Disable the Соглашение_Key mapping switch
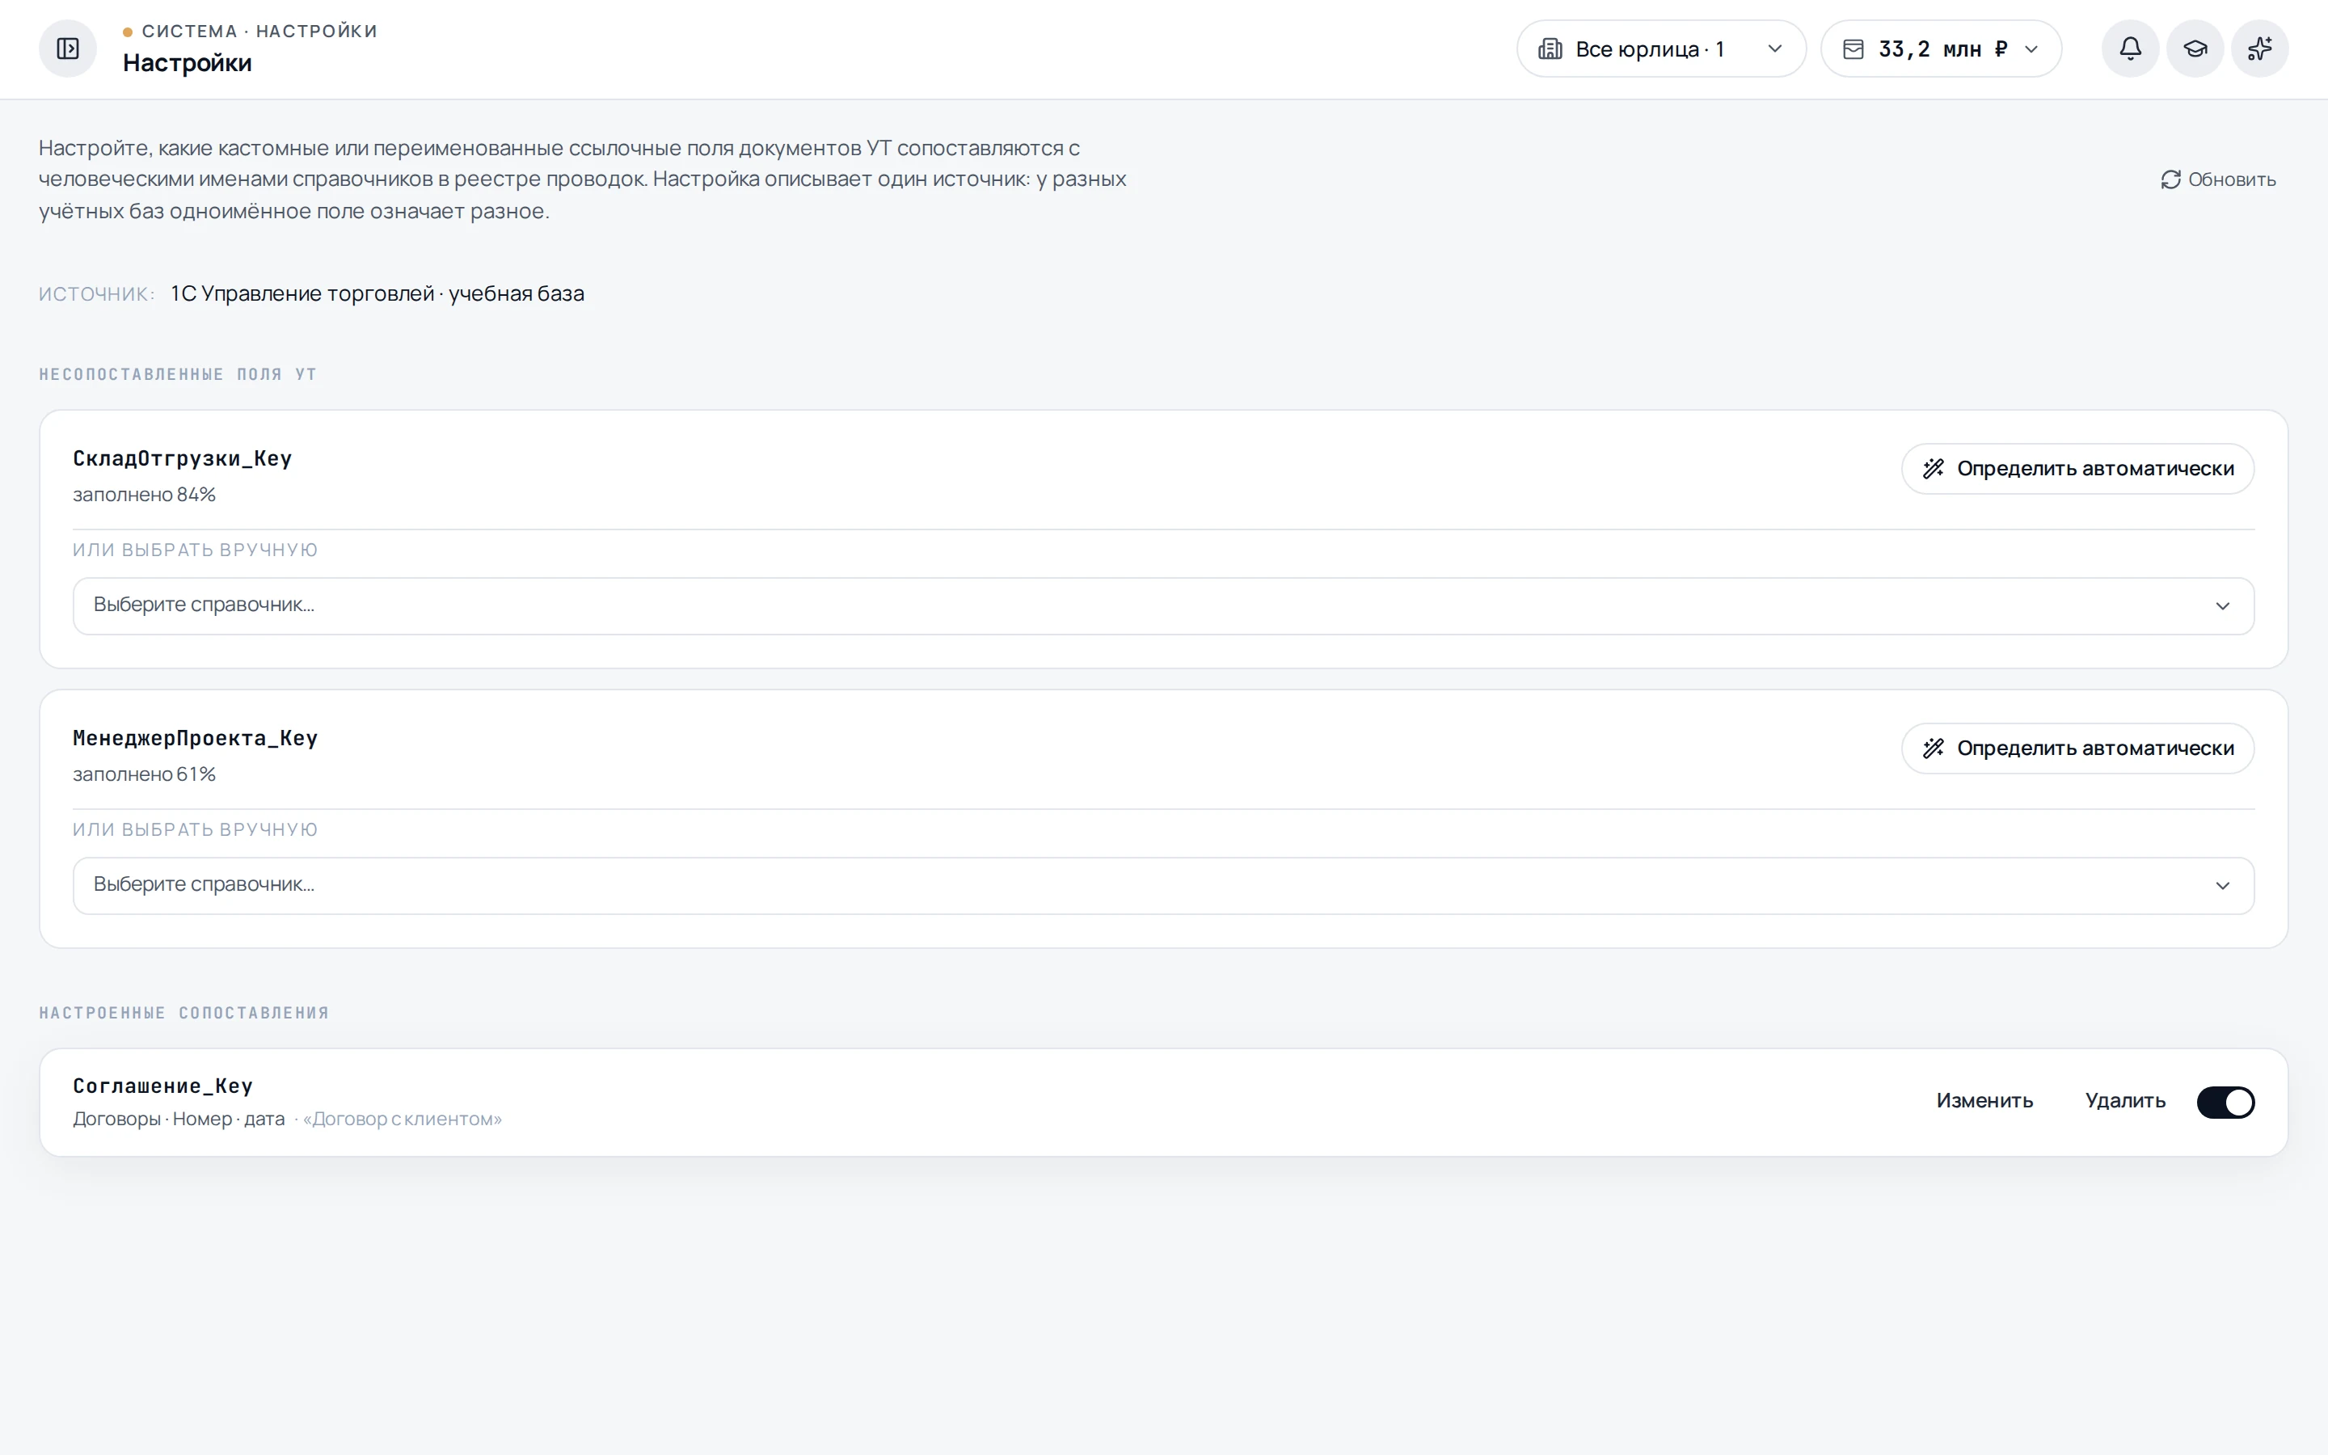The height and width of the screenshot is (1455, 2328). (x=2225, y=1102)
